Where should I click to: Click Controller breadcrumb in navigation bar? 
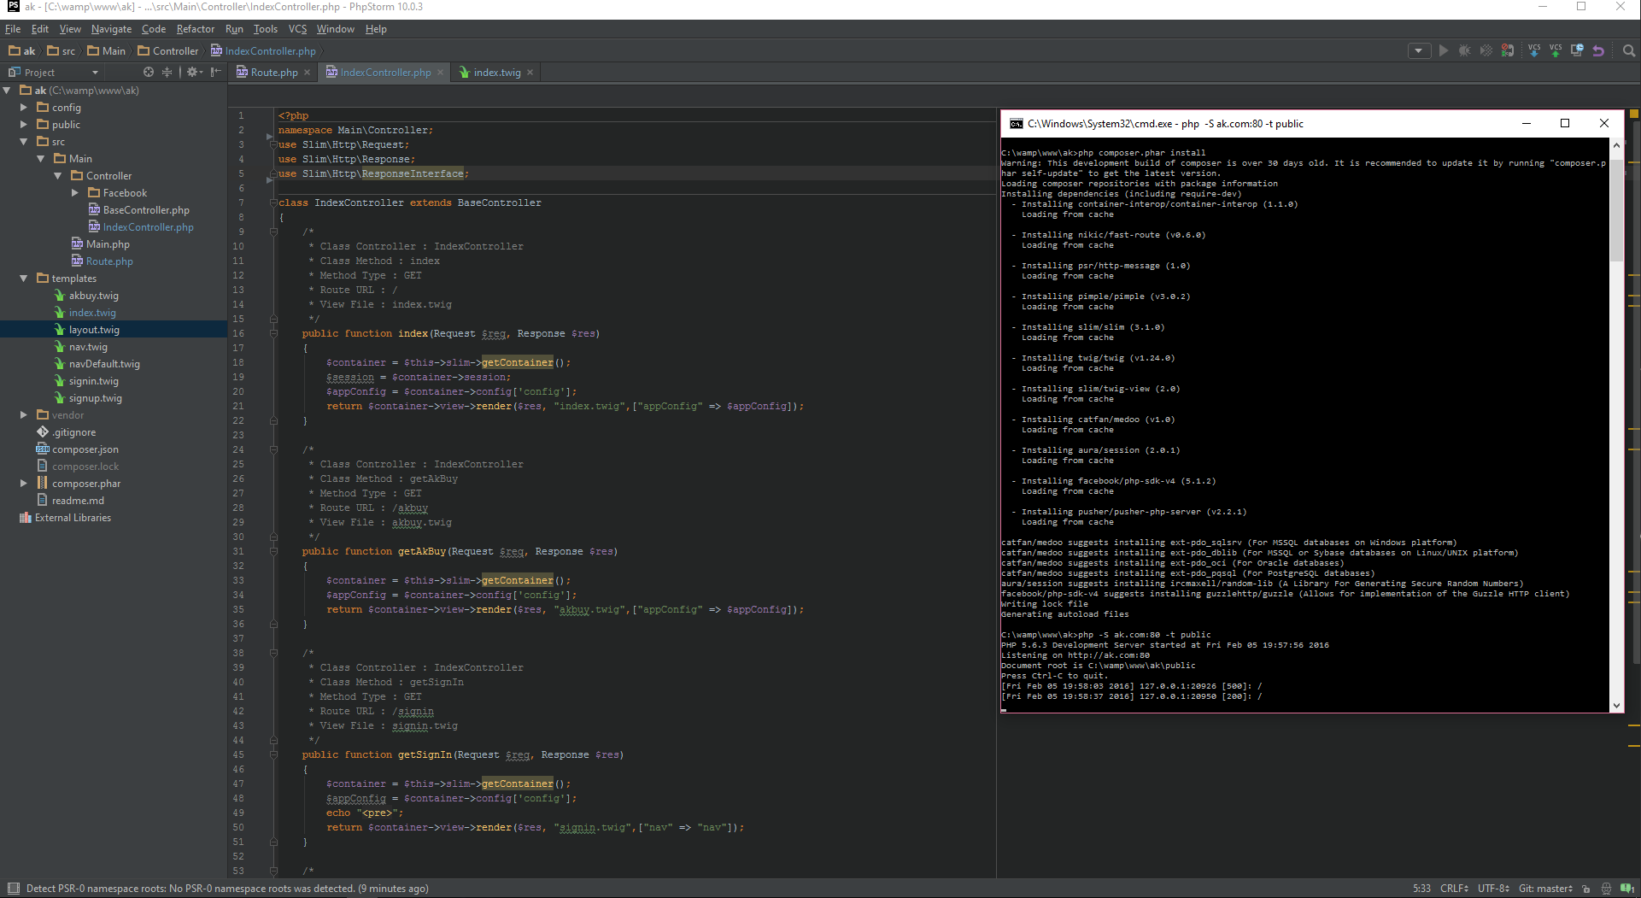[x=175, y=51]
